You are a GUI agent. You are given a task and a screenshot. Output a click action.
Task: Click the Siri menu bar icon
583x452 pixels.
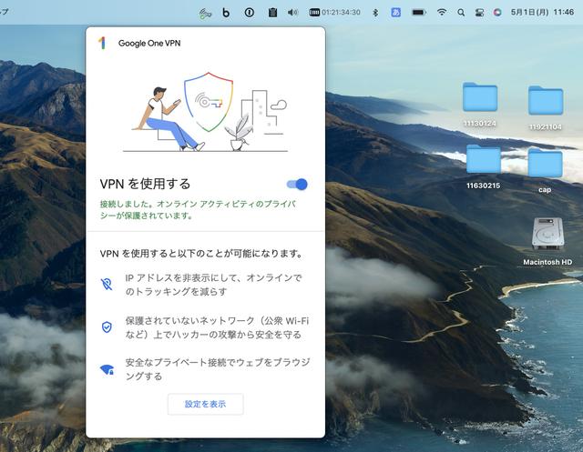(x=497, y=13)
